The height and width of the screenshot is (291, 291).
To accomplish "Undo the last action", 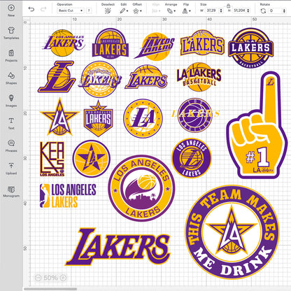I will click(31, 9).
